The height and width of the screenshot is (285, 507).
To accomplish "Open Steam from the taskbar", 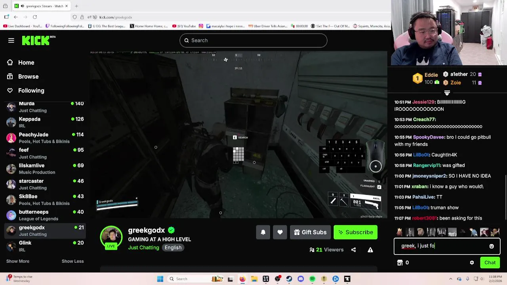I will pyautogui.click(x=289, y=279).
